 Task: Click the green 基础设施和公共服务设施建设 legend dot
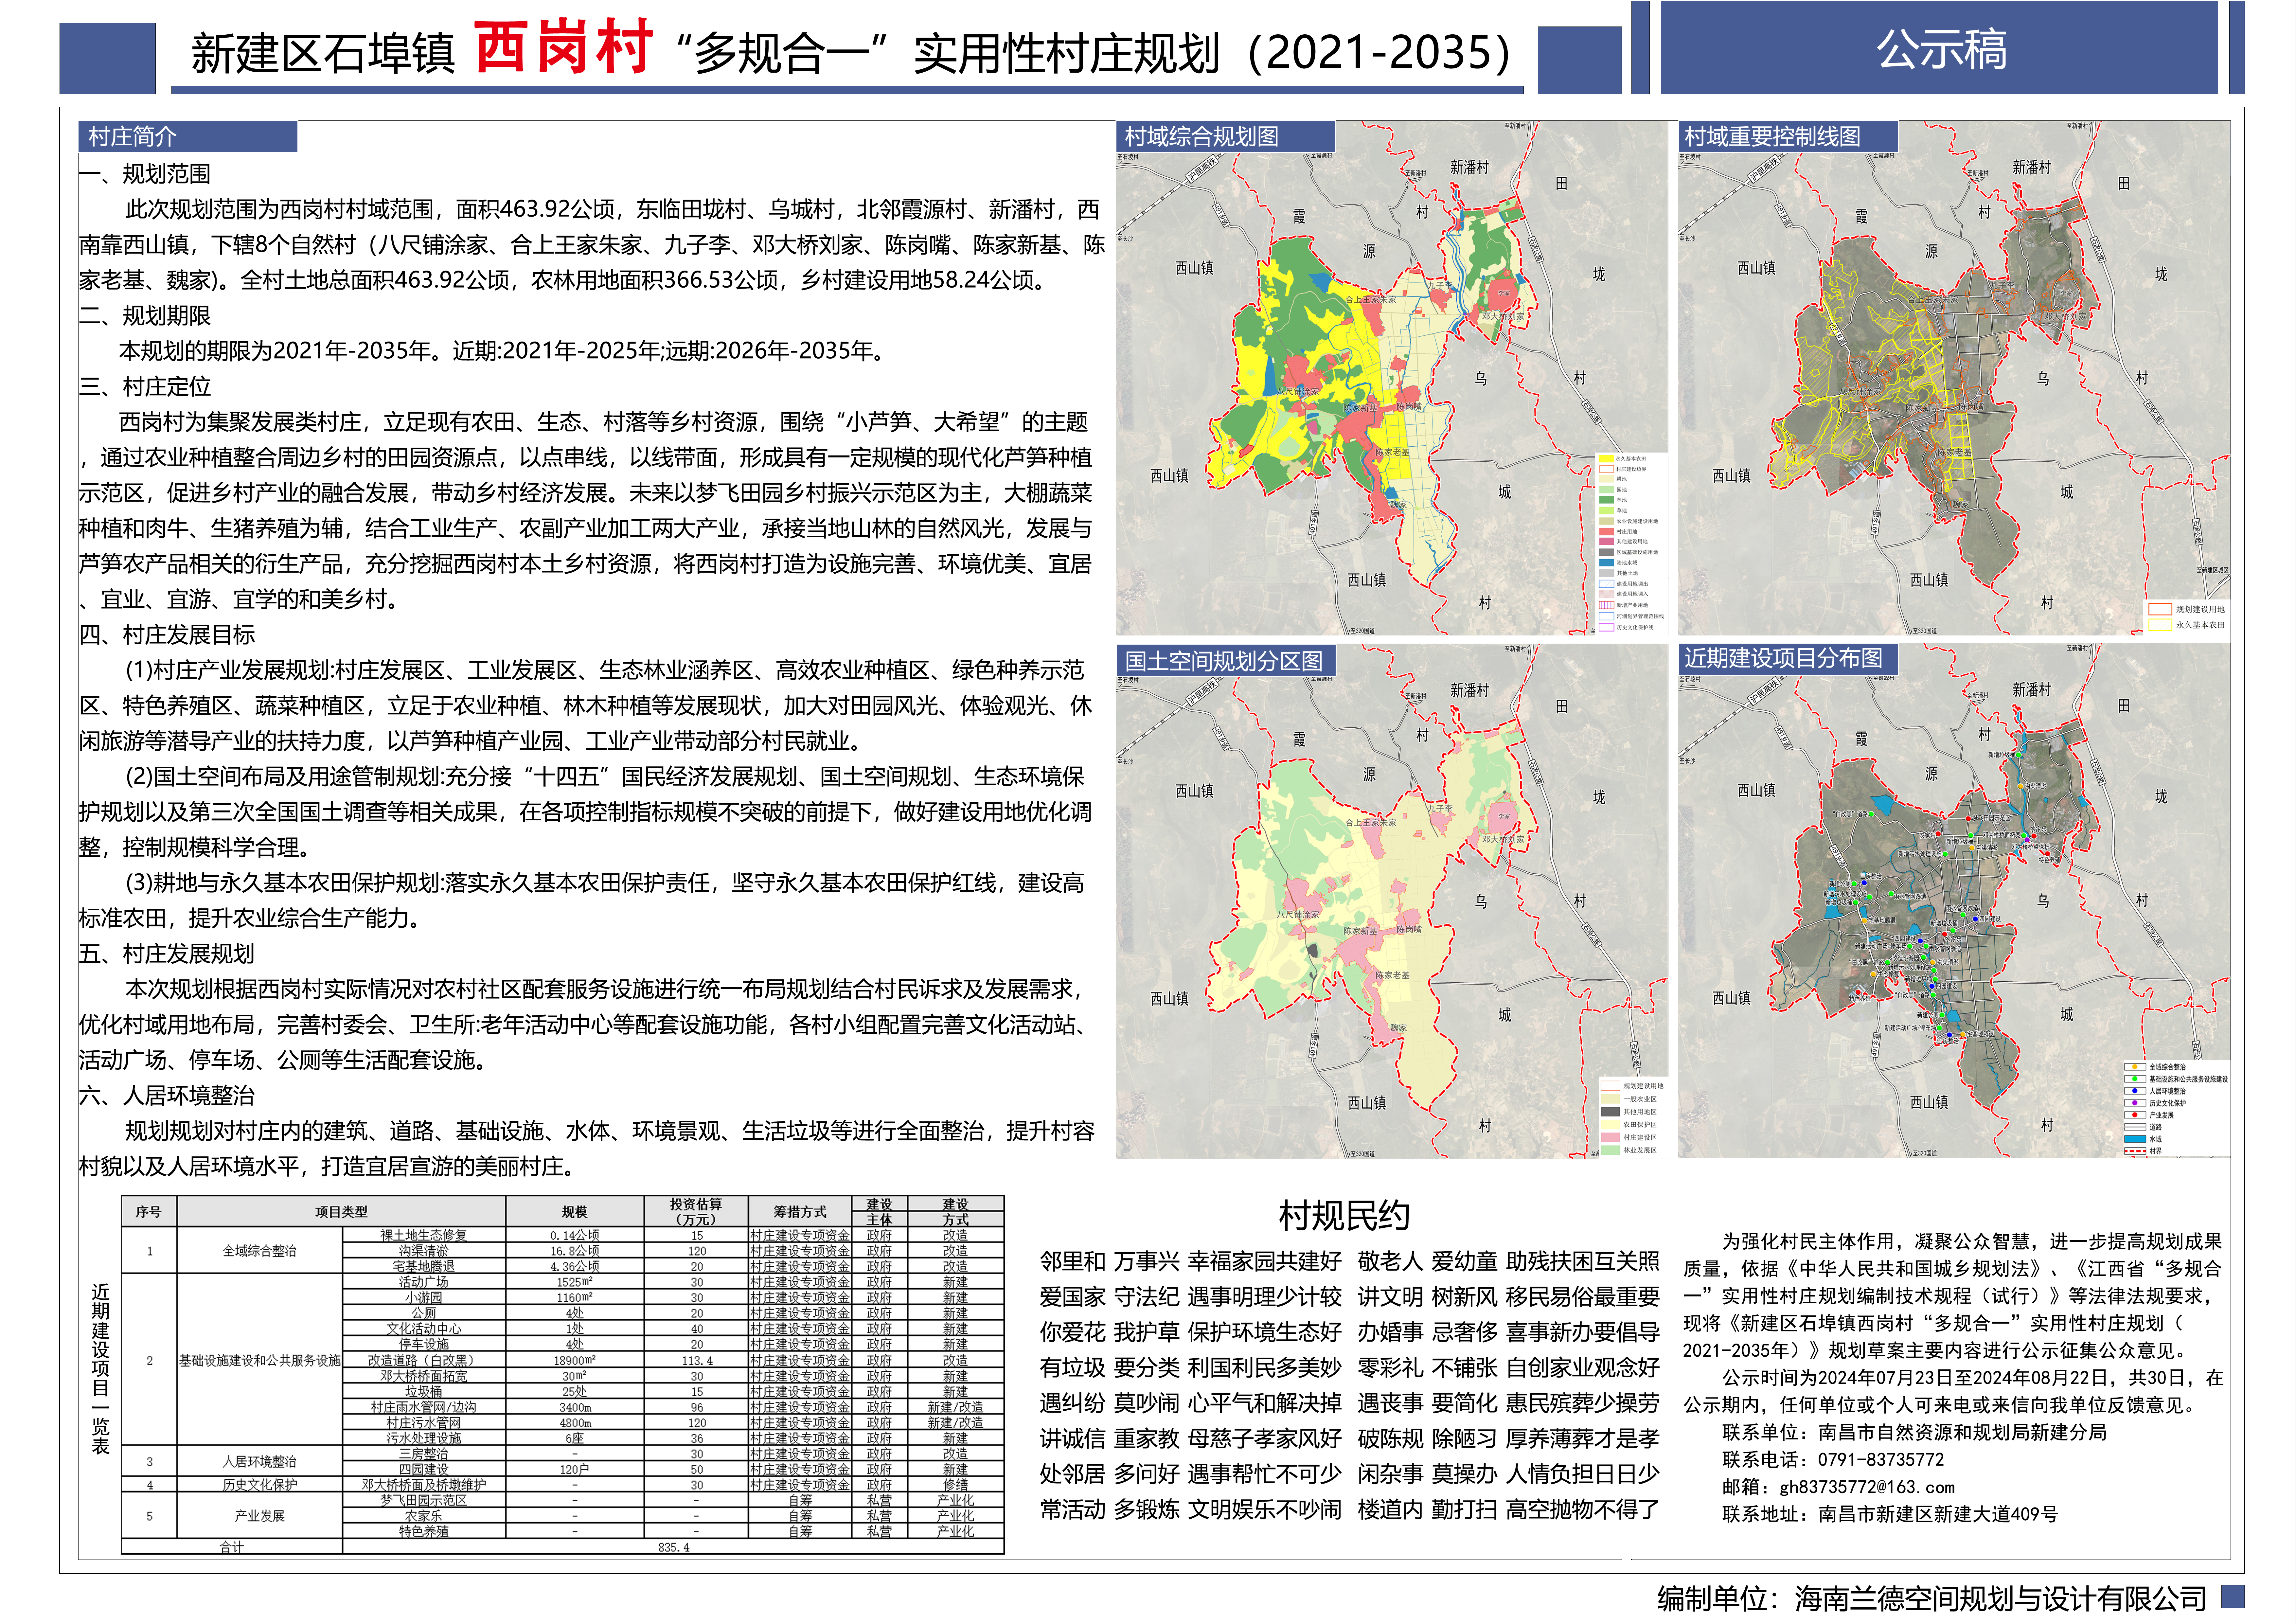(x=2135, y=1079)
